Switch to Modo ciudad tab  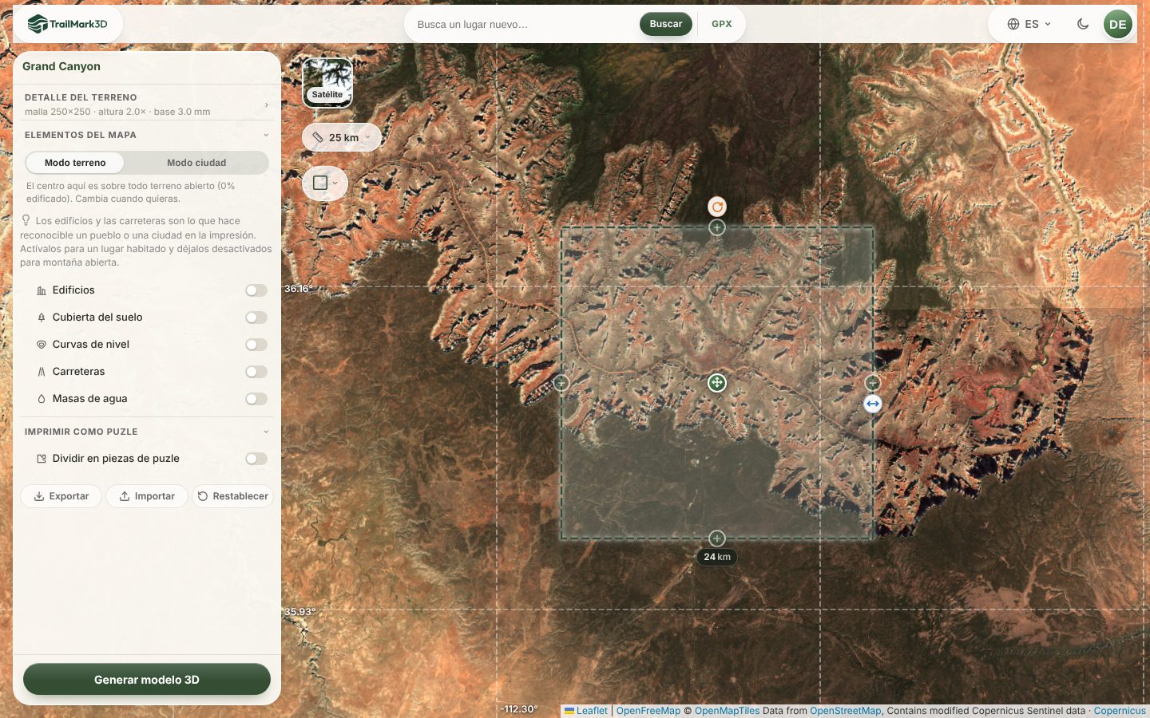(196, 163)
